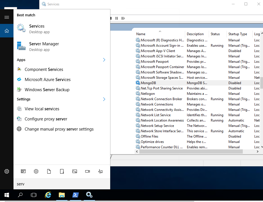263x202 pixels.
Task: Filter search results by documents icon
Action: pyautogui.click(x=49, y=171)
